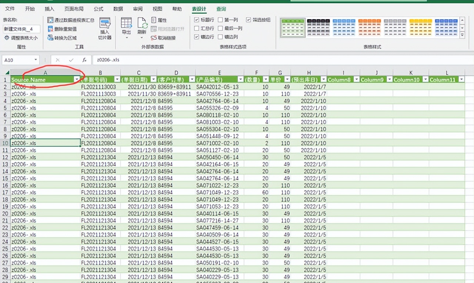Expand the table styles gallery (more)
This screenshot has height=283, width=474.
462,35
